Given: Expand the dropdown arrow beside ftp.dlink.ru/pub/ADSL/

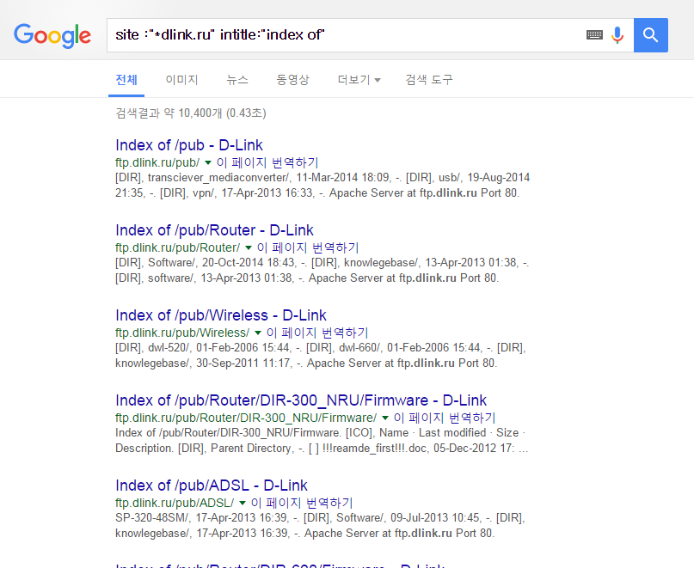Looking at the screenshot, I should (x=243, y=503).
